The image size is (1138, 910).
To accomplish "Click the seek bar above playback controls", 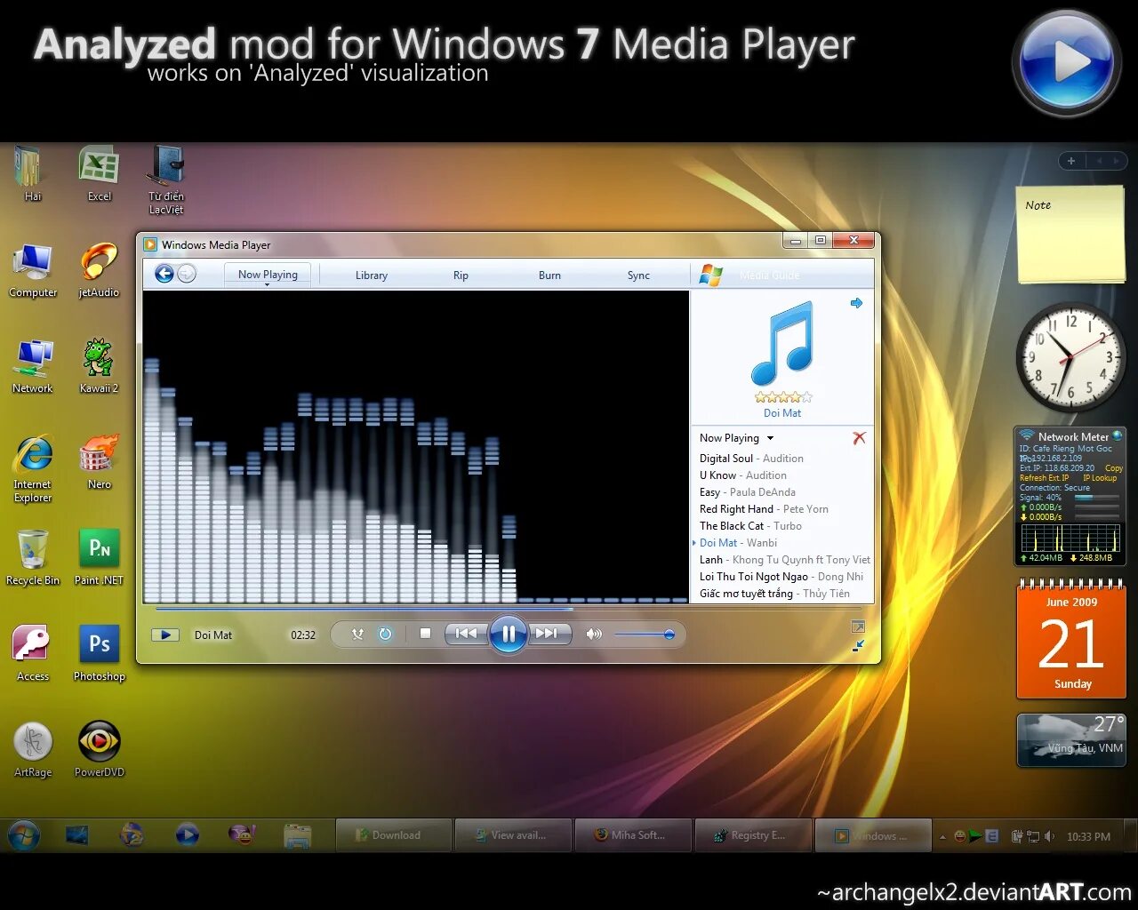I will tap(508, 609).
